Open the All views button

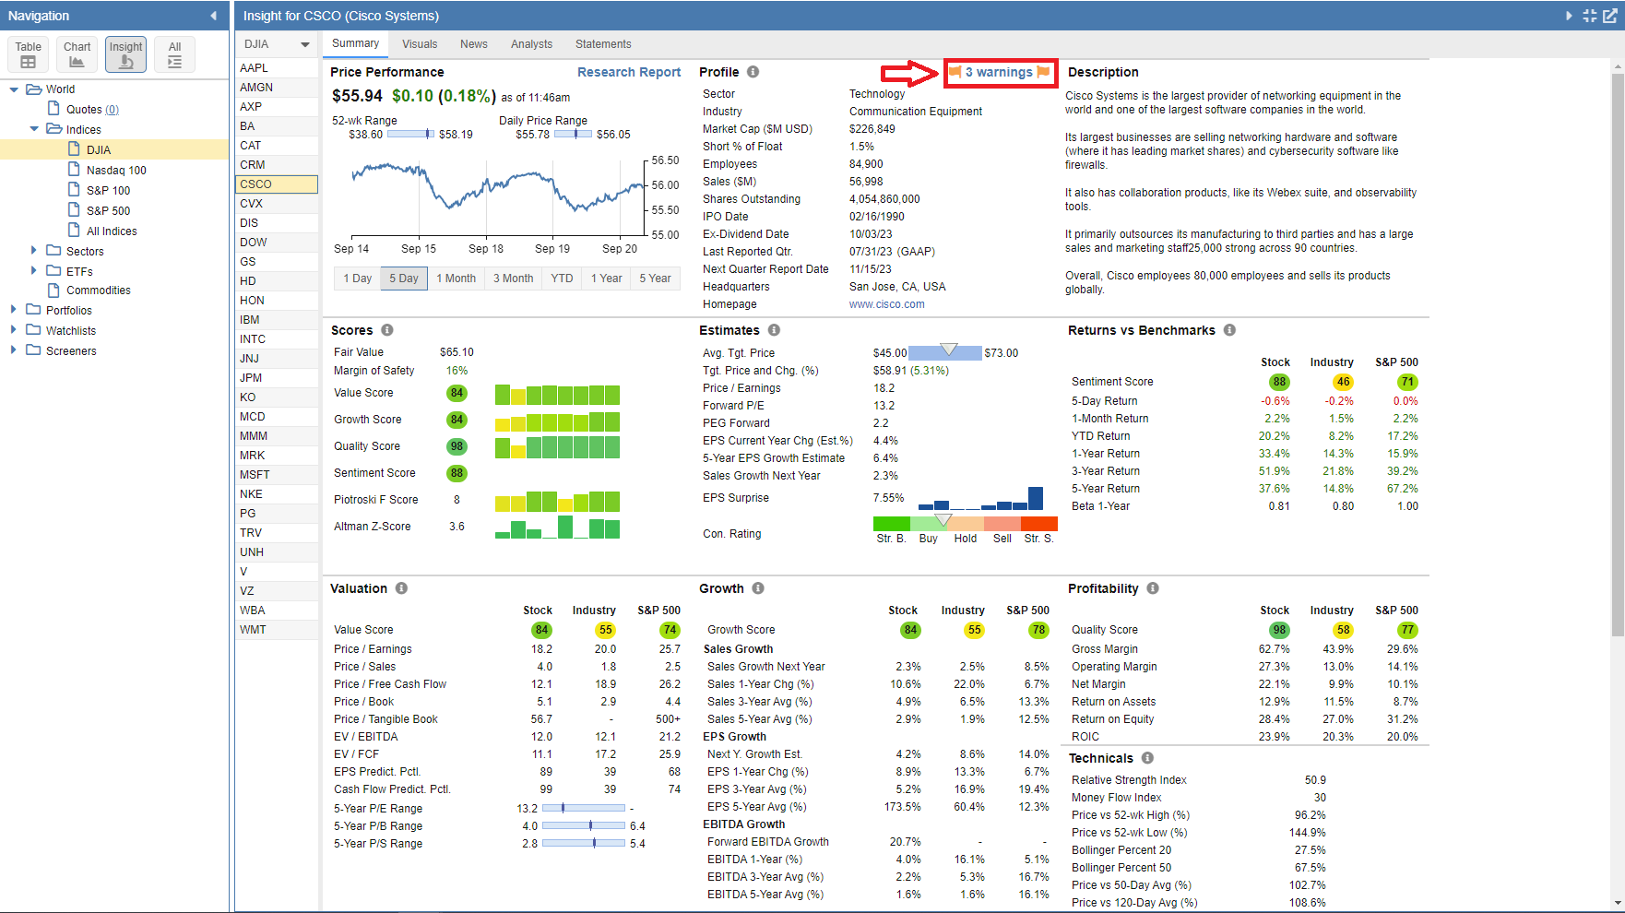(x=174, y=54)
